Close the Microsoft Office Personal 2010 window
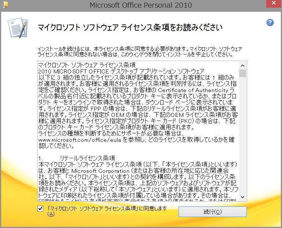Image resolution: width=282 pixels, height=228 pixels. 274,3
